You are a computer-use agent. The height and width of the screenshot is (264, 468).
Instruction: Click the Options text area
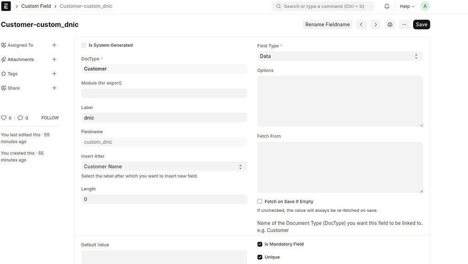[340, 101]
